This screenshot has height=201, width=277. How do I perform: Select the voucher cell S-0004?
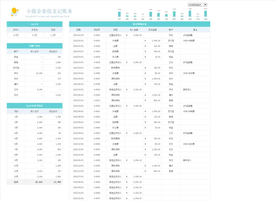pyautogui.click(x=97, y=182)
